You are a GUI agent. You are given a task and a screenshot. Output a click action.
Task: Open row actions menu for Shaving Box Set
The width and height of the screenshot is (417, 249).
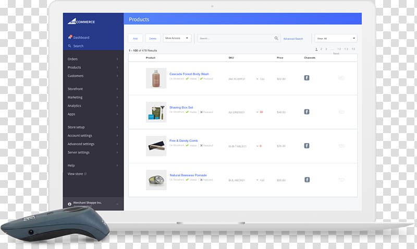[x=341, y=112]
